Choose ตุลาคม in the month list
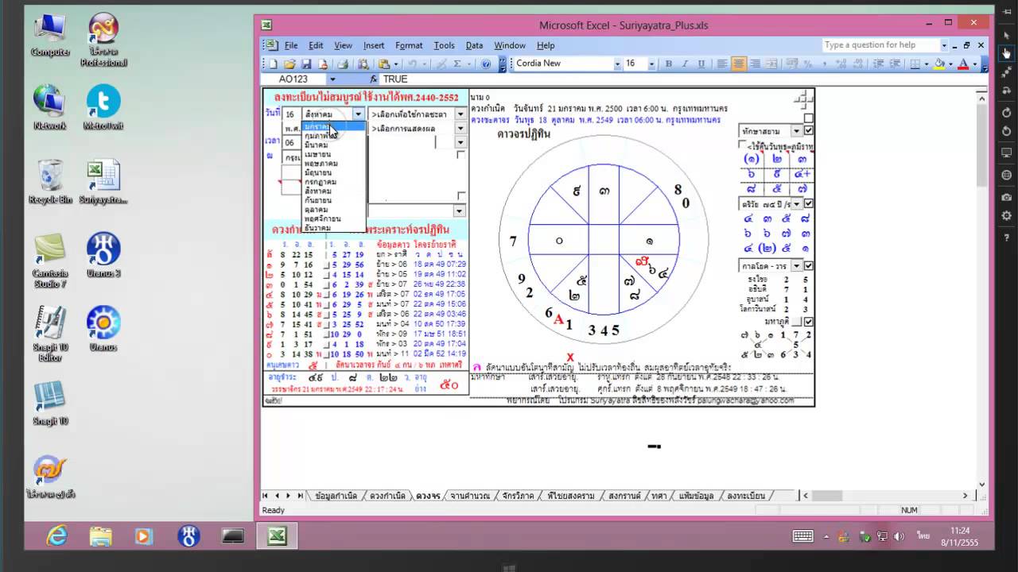This screenshot has height=572, width=1018. point(334,210)
